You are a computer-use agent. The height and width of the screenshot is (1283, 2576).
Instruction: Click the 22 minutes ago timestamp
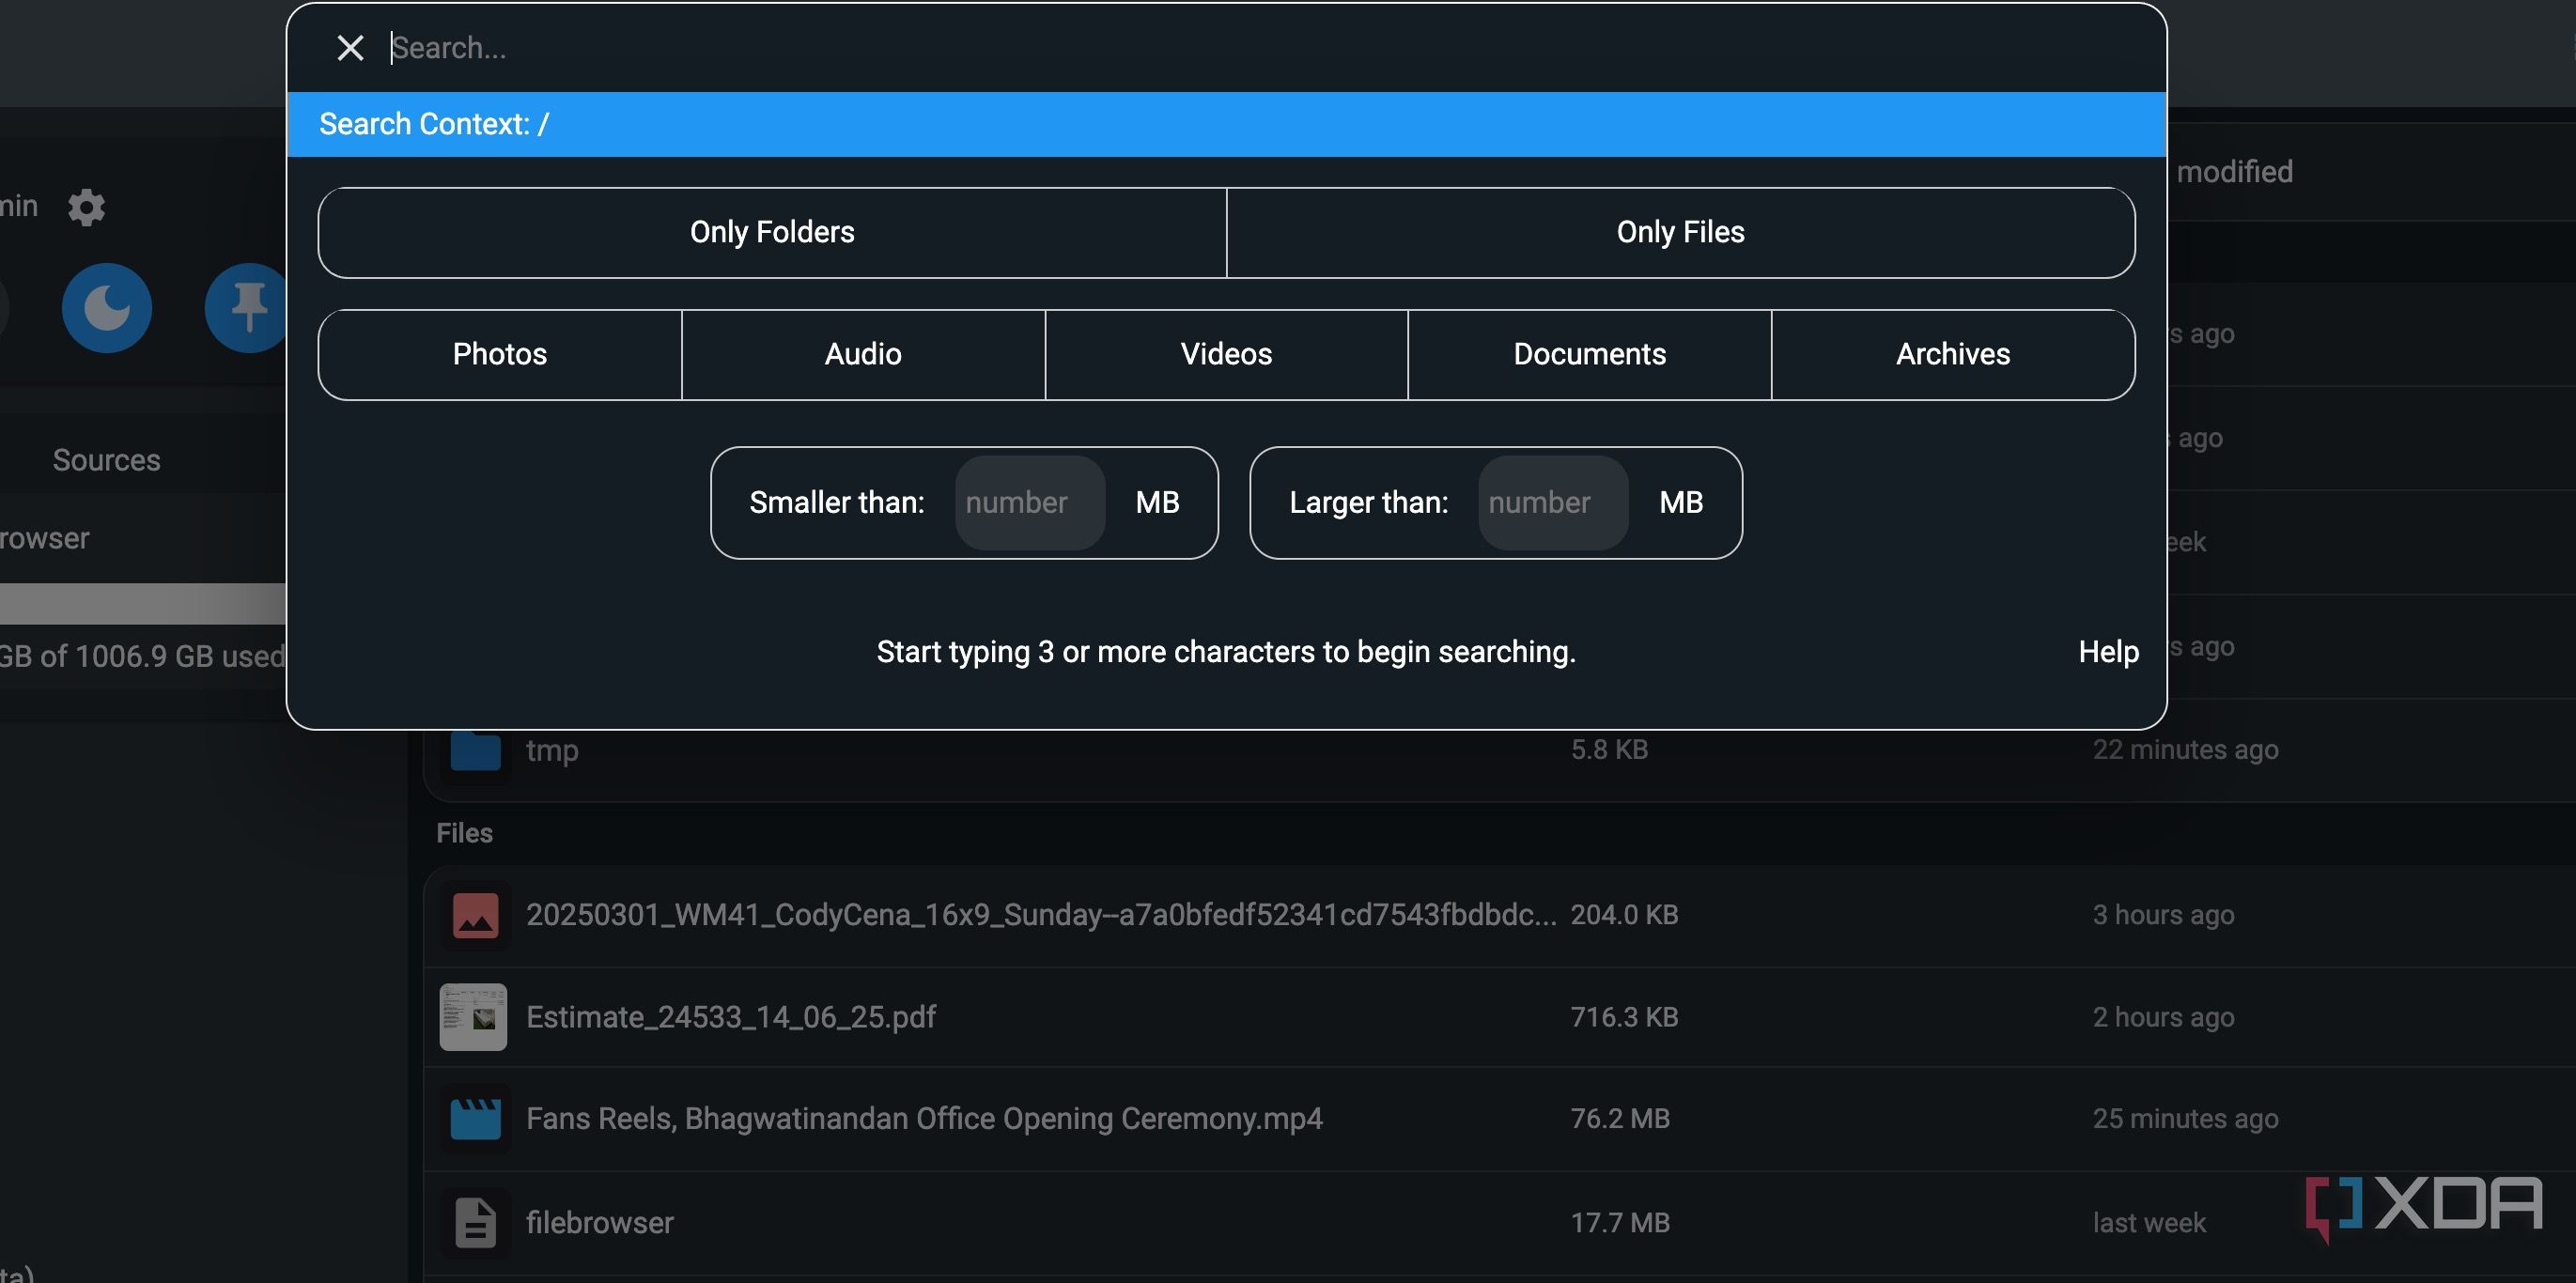pyautogui.click(x=2185, y=750)
